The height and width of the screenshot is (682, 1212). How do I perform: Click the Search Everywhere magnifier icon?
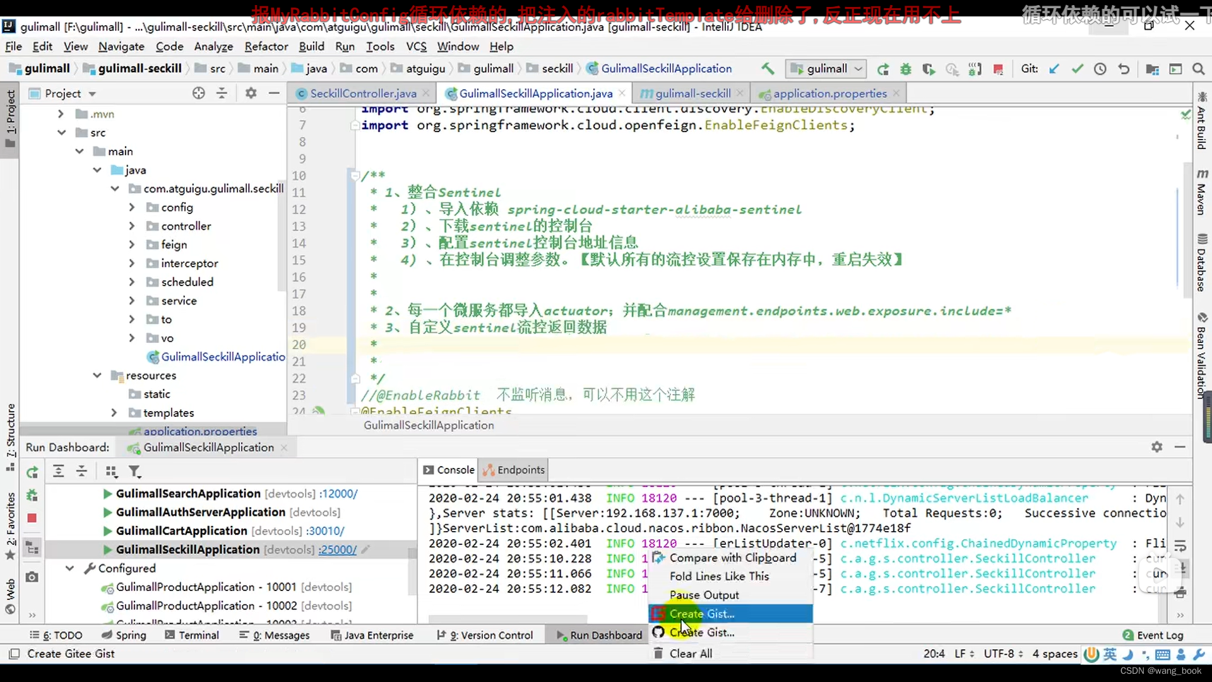[1198, 69]
